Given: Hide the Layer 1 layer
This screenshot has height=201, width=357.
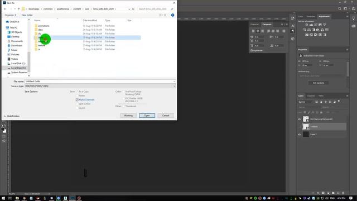Looking at the screenshot, I should coord(300,135).
